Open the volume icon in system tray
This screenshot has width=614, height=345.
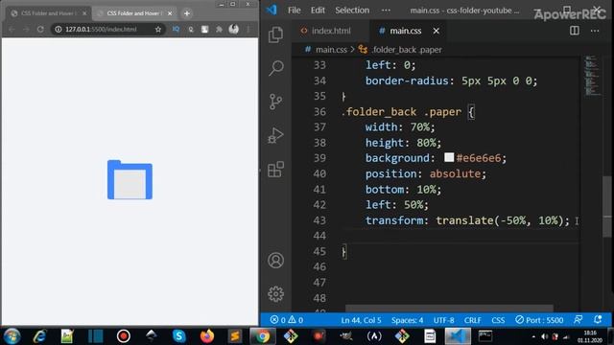pyautogui.click(x=545, y=336)
